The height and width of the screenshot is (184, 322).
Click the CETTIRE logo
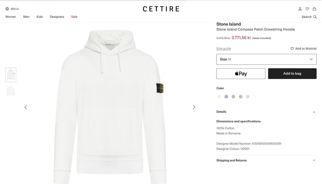tap(161, 9)
